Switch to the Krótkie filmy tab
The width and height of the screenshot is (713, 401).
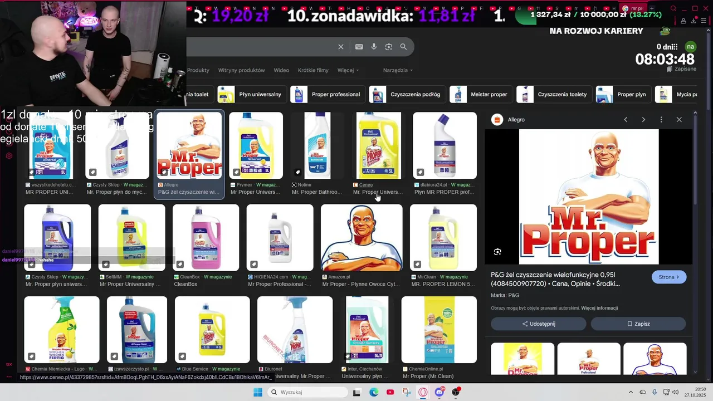pyautogui.click(x=313, y=70)
